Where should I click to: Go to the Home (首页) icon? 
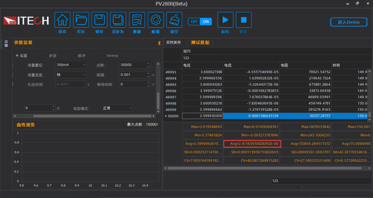(62, 20)
